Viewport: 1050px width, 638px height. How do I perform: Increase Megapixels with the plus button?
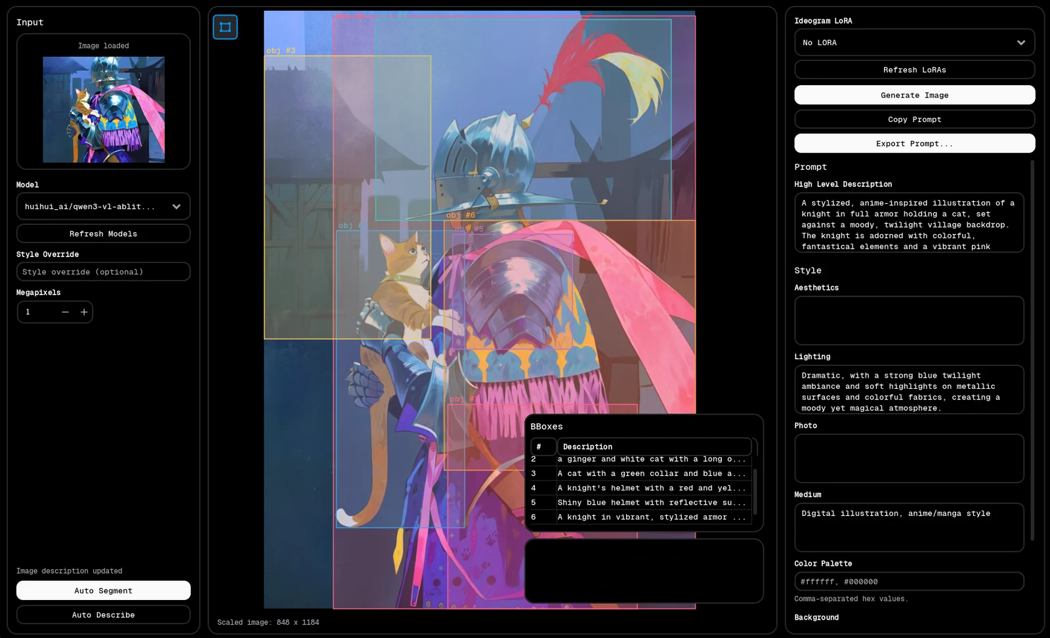(84, 312)
